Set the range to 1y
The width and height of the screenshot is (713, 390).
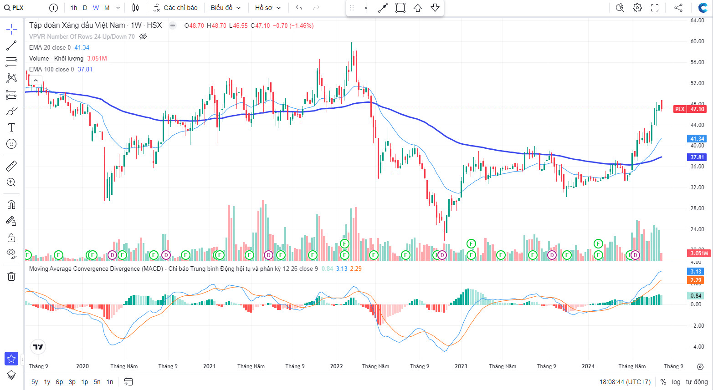[47, 382]
